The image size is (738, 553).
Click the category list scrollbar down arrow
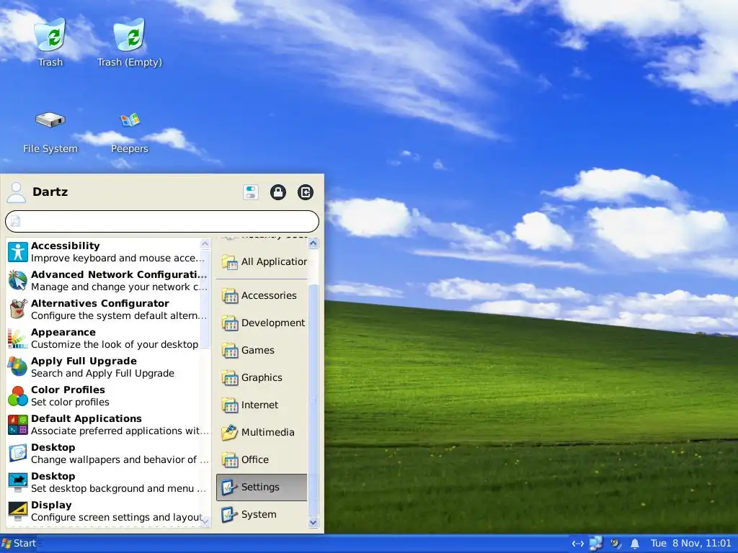click(314, 523)
